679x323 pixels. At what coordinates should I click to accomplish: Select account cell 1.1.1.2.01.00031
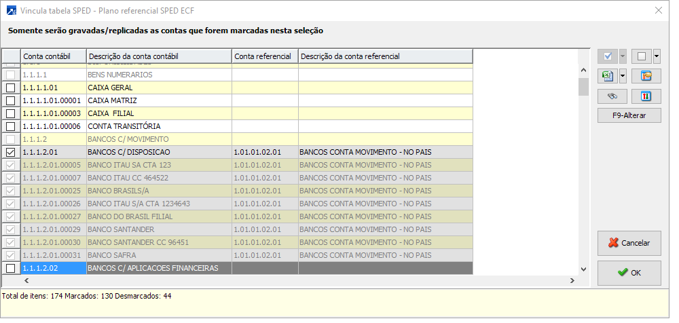(x=53, y=255)
